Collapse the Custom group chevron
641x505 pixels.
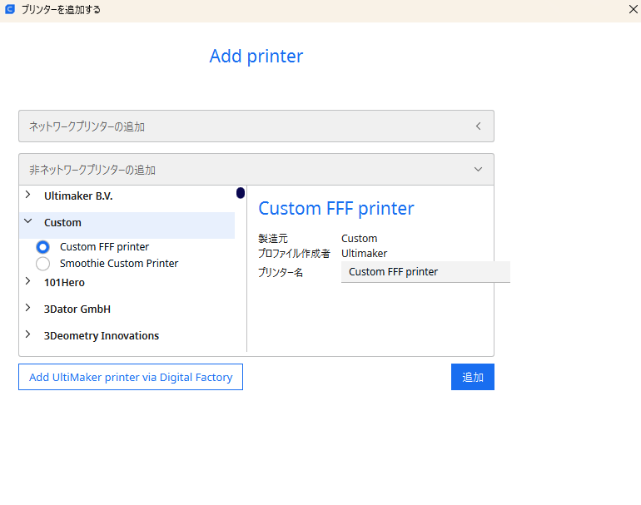[x=27, y=221]
